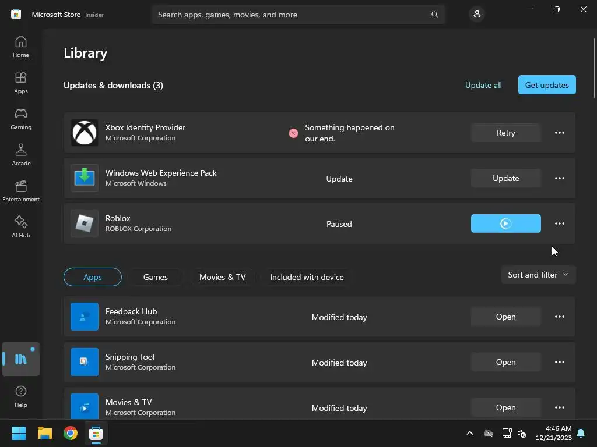Select the Apps filter tab

pyautogui.click(x=93, y=277)
